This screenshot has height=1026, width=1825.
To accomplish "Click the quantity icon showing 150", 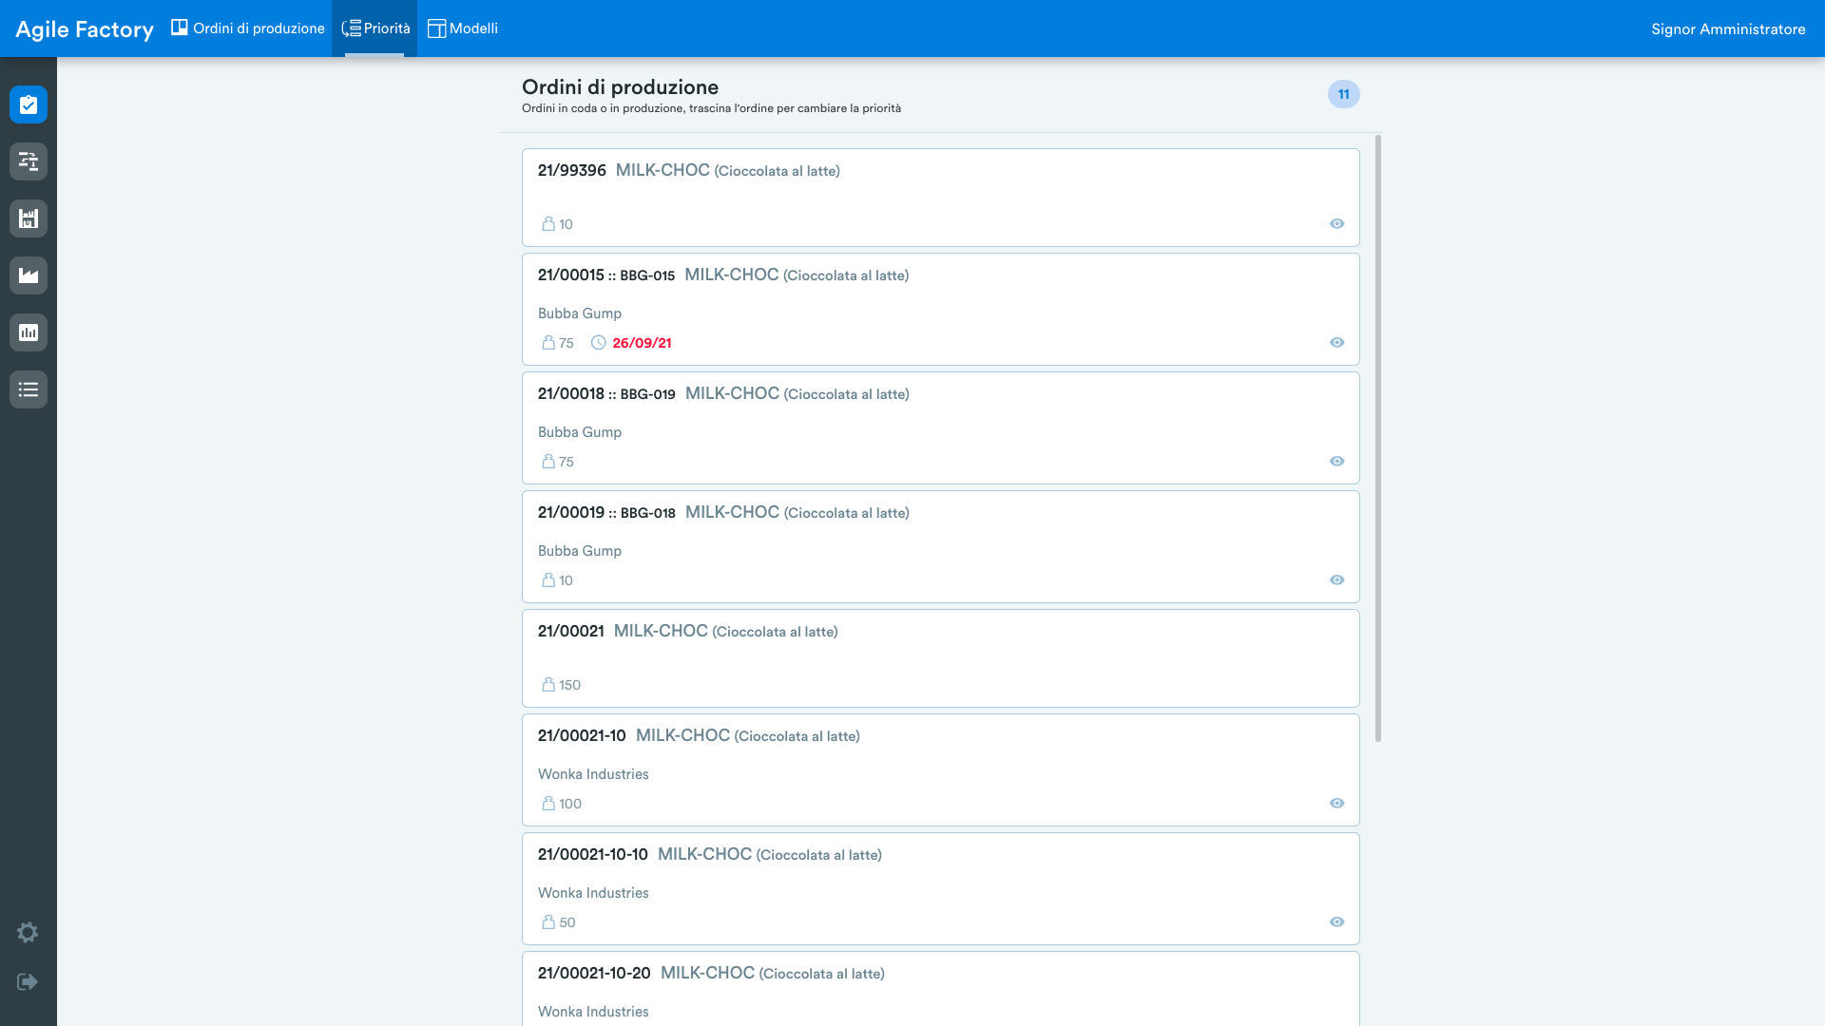I will 548,685.
